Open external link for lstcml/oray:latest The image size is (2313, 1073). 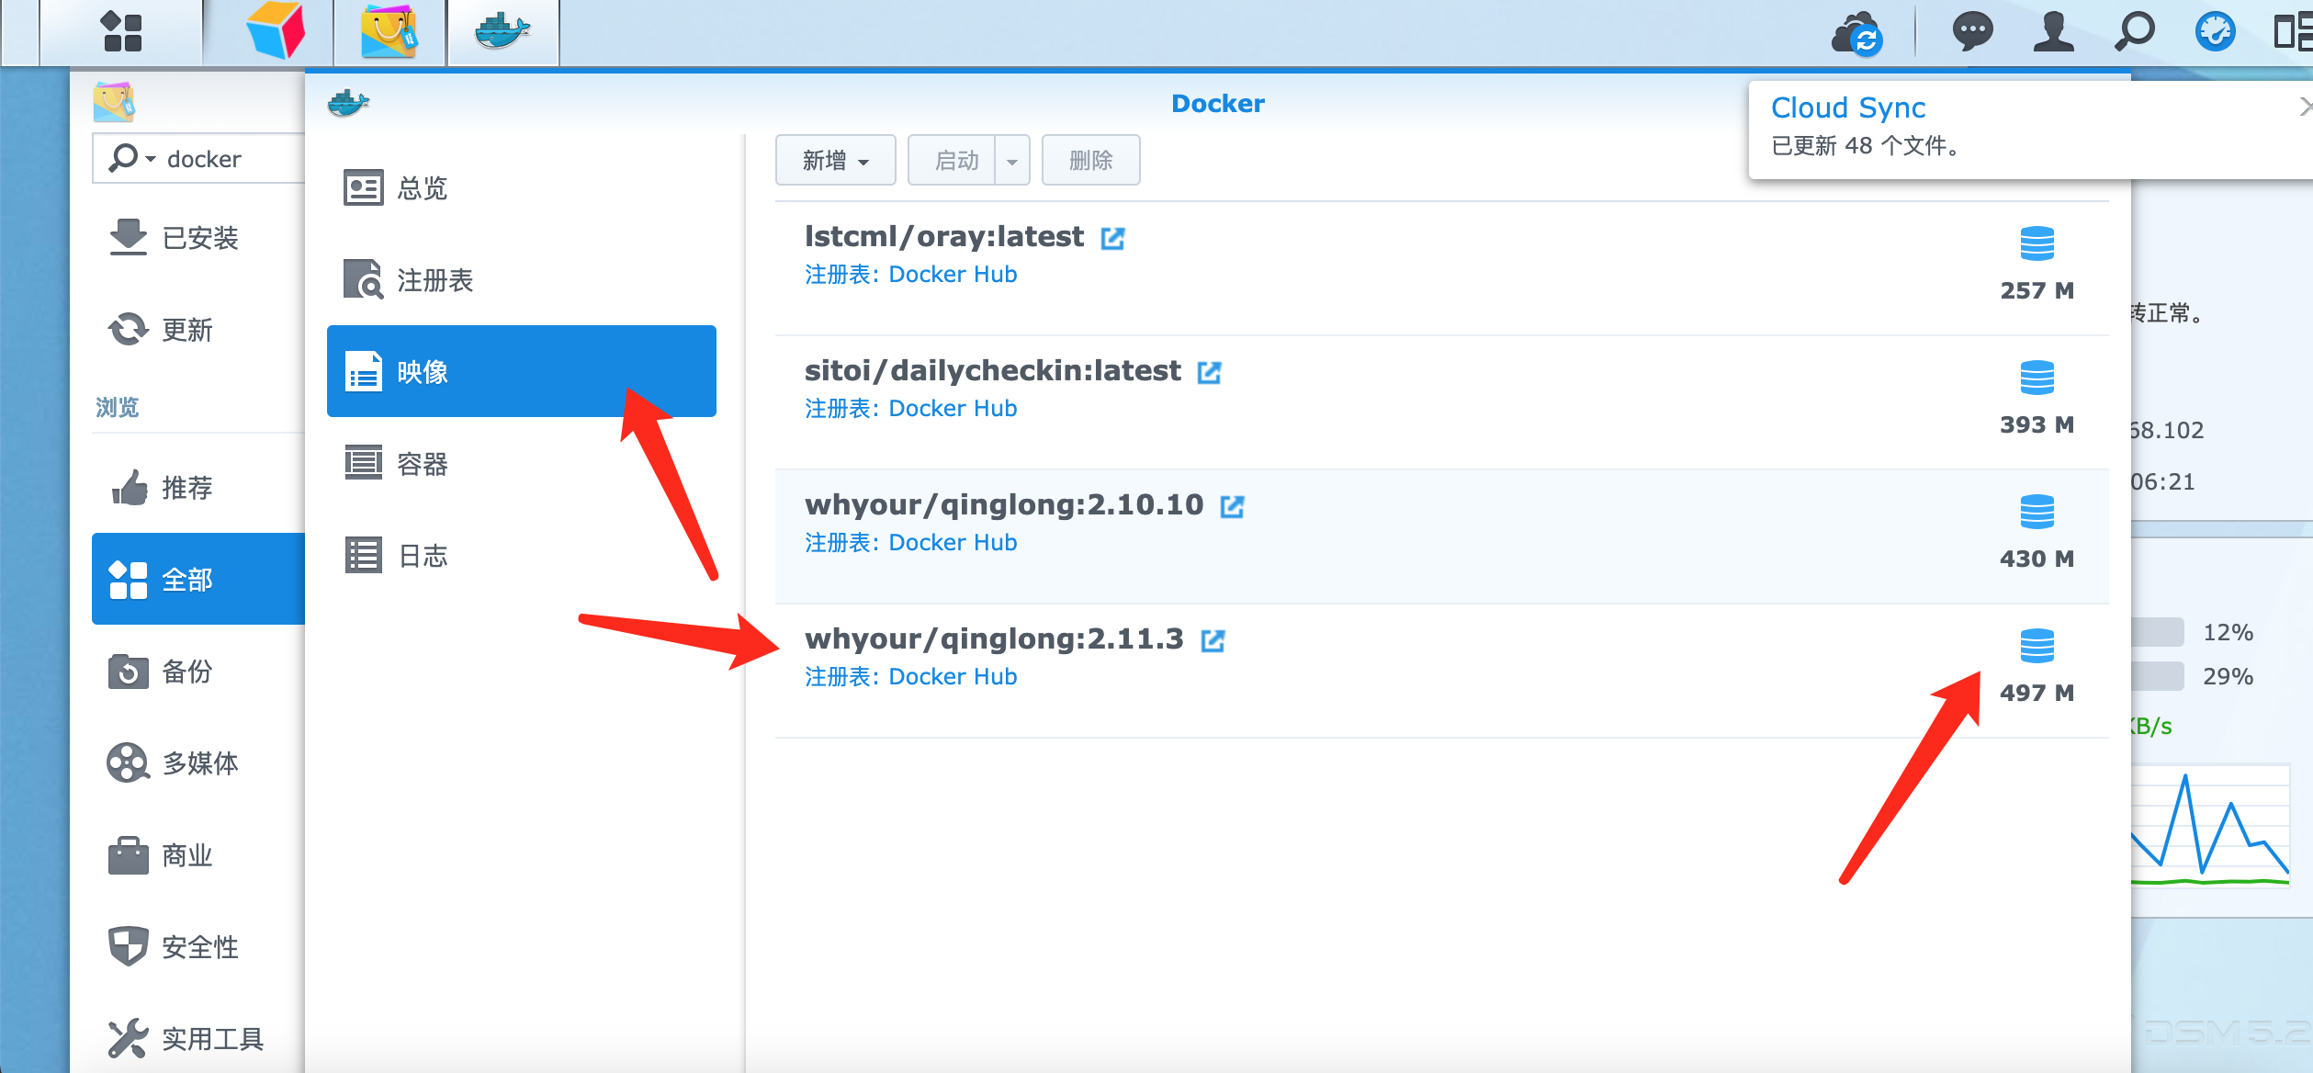point(1112,238)
